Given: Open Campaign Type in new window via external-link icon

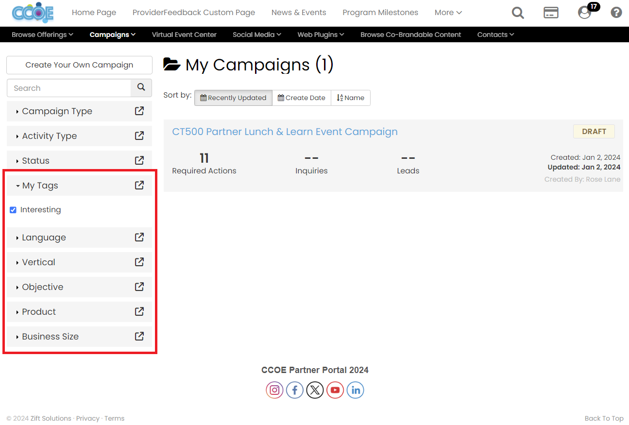Looking at the screenshot, I should (x=139, y=111).
